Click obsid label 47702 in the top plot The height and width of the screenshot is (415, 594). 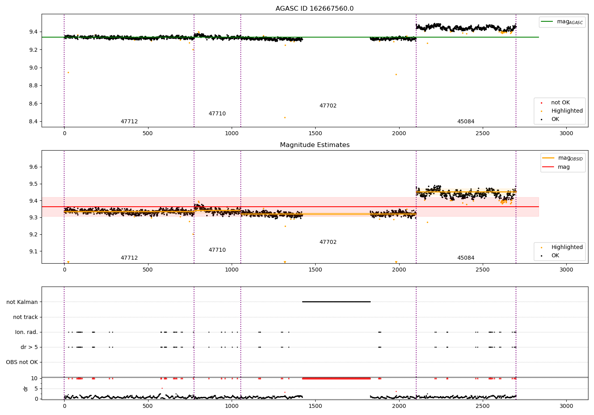point(328,106)
